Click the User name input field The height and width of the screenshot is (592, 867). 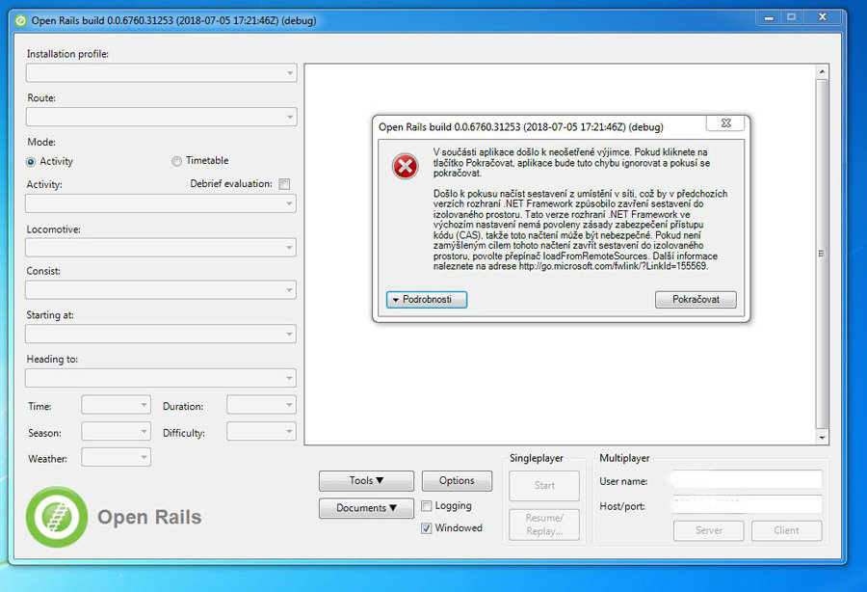[x=747, y=480]
